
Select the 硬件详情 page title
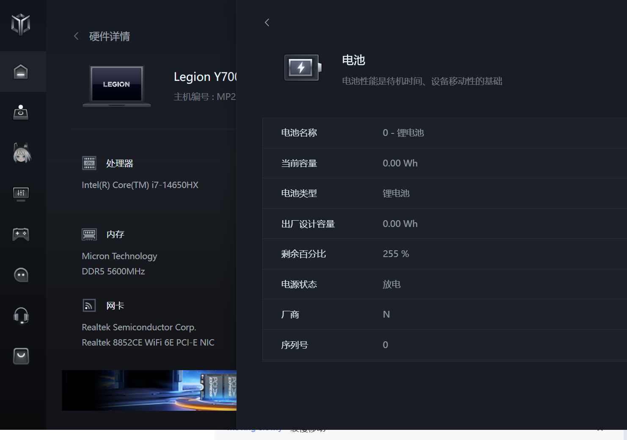110,36
